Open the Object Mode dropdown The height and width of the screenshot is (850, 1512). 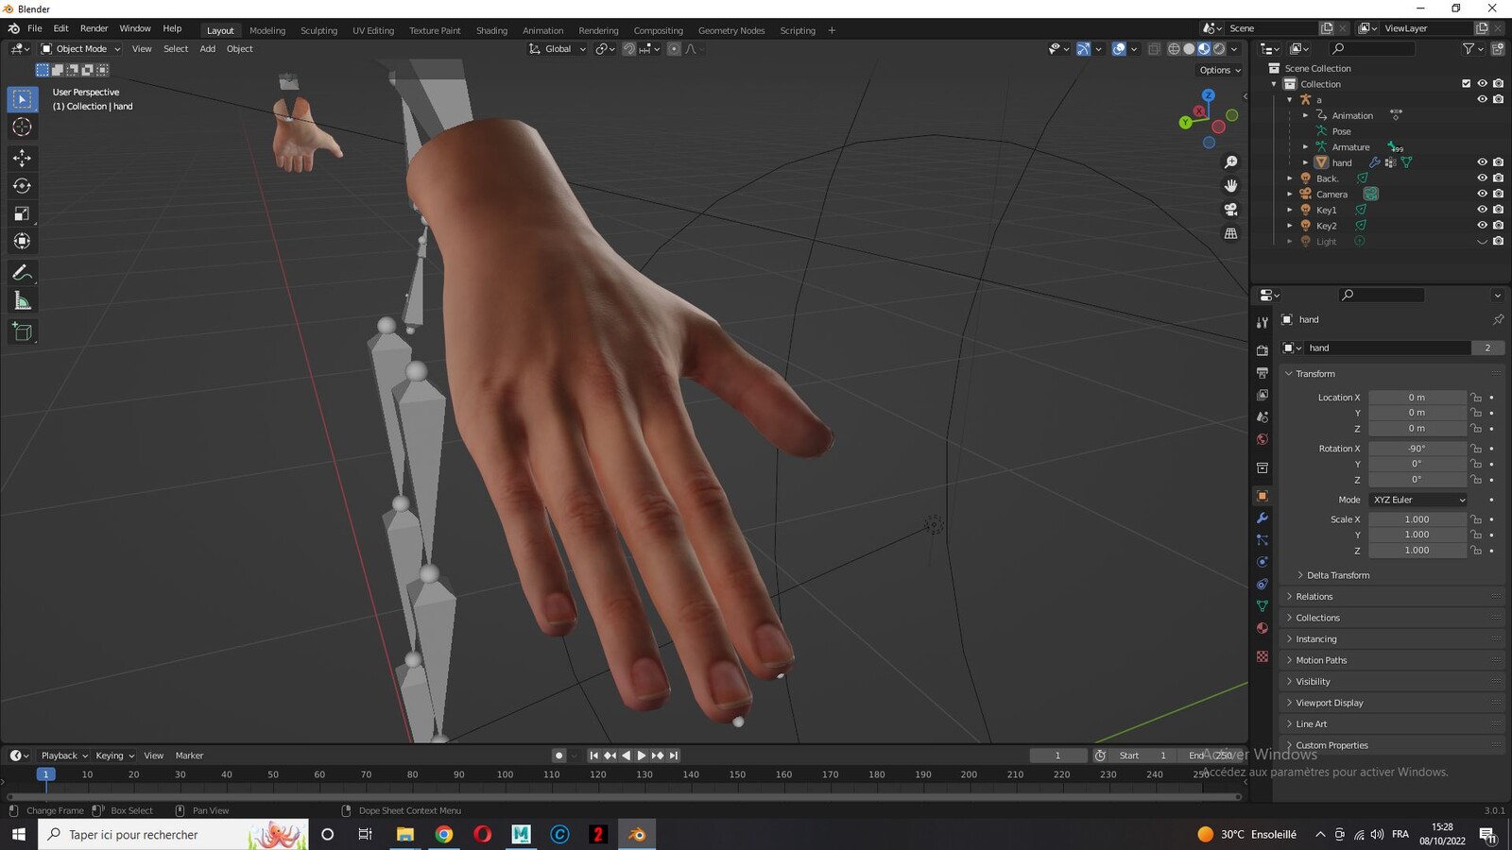tap(80, 49)
